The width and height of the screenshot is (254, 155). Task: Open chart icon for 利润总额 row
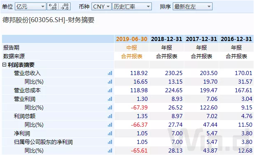tap(110, 116)
